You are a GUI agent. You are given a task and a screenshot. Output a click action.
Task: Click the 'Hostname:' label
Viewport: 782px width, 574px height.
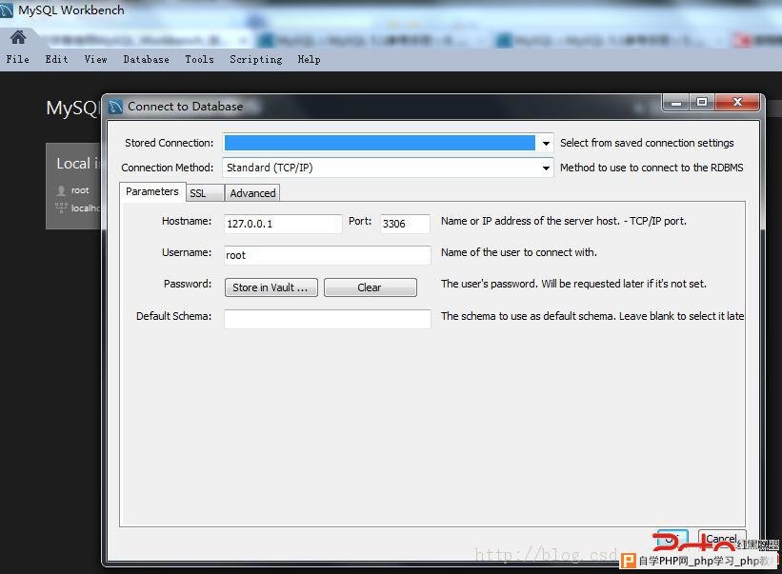(187, 221)
